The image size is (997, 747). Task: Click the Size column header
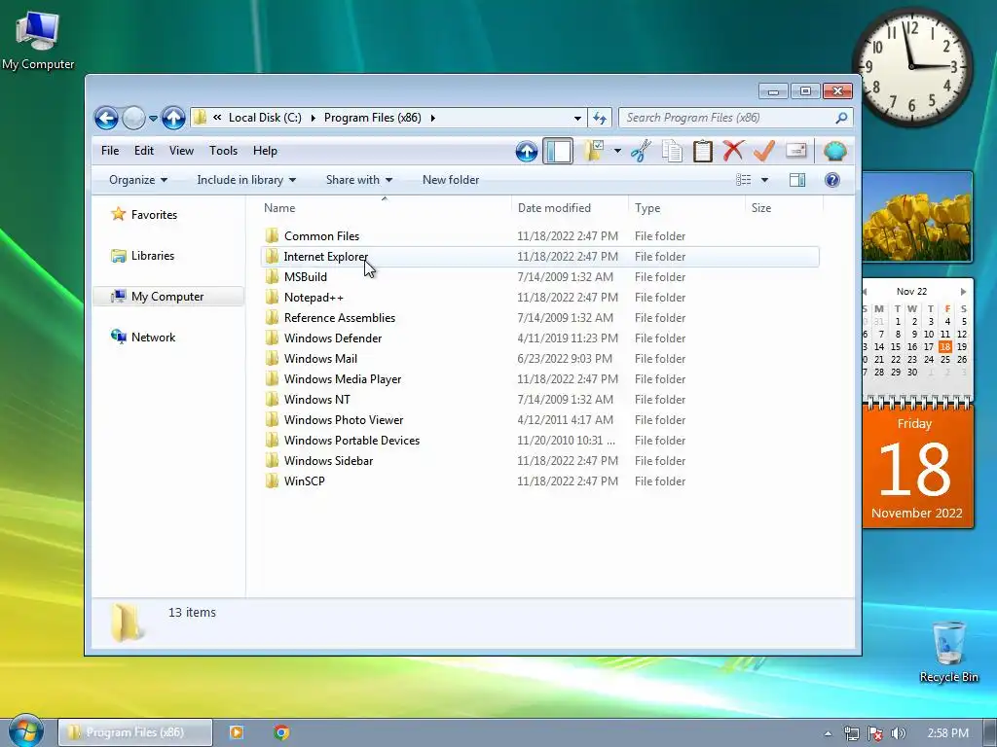point(784,208)
